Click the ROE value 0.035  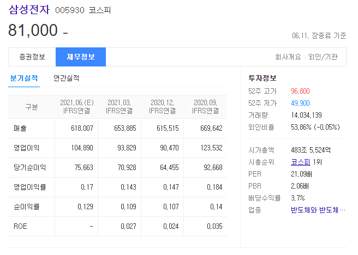[x=214, y=226]
